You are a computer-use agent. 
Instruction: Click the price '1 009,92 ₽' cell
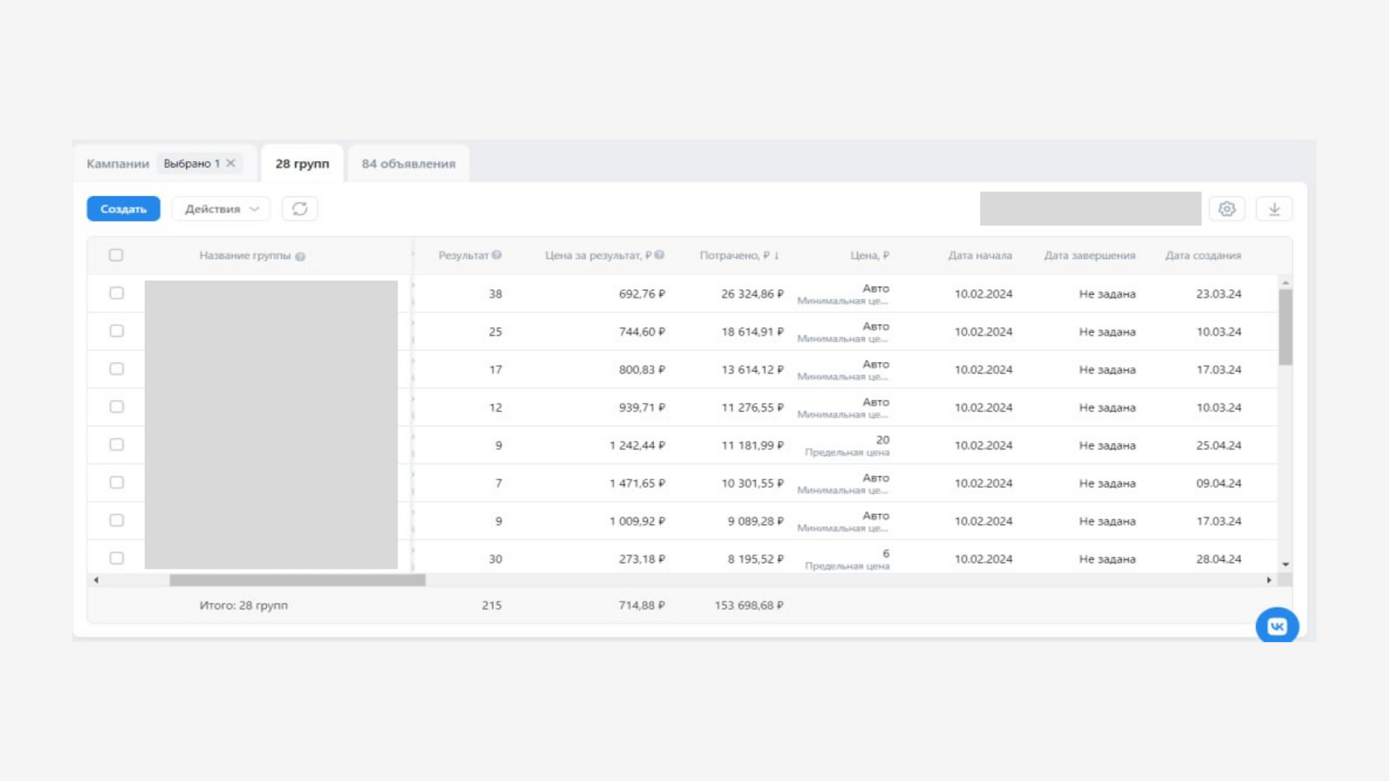pyautogui.click(x=637, y=521)
